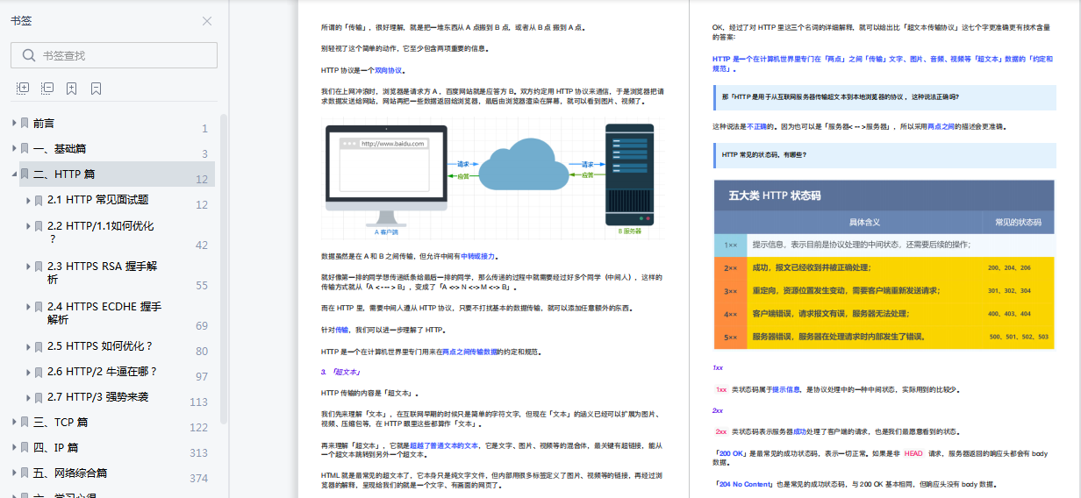Focus the 书签查找 search field
The image size is (1081, 498).
114,55
